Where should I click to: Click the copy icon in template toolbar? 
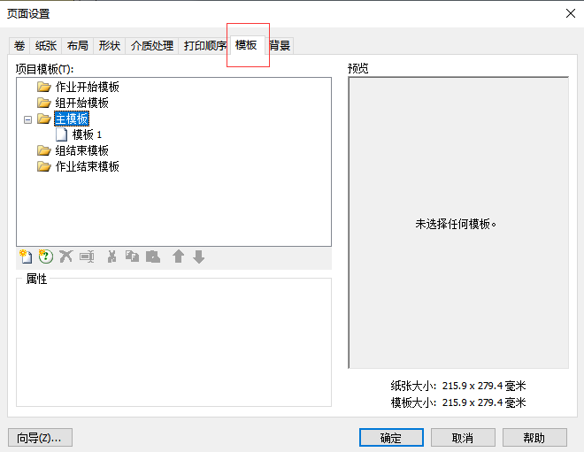132,257
